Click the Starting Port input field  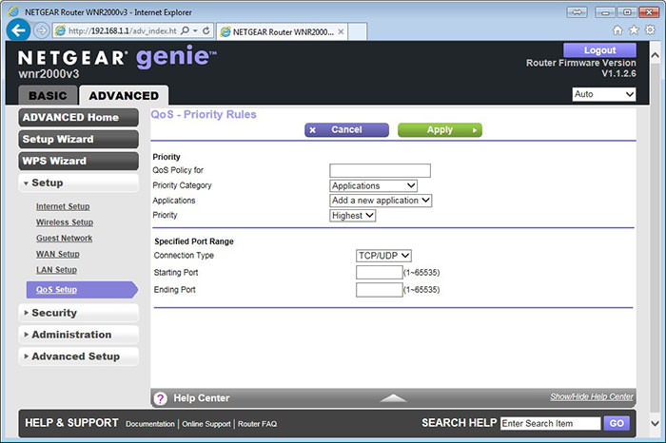pyautogui.click(x=379, y=273)
